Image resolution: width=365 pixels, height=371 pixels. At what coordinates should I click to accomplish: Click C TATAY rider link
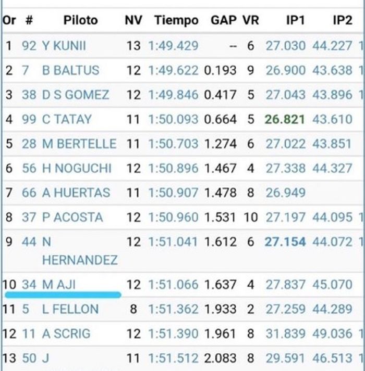coord(67,119)
